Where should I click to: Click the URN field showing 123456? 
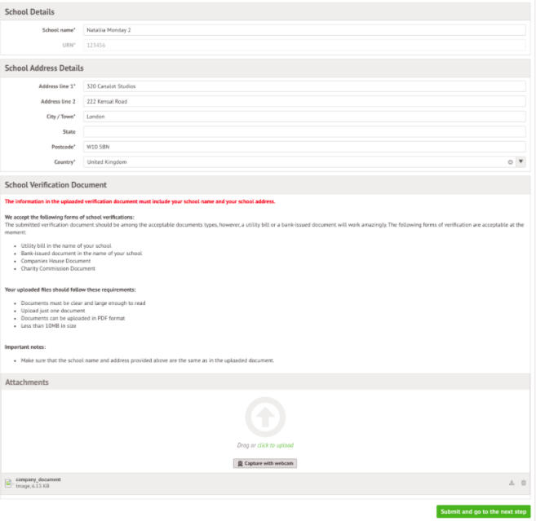pos(303,45)
